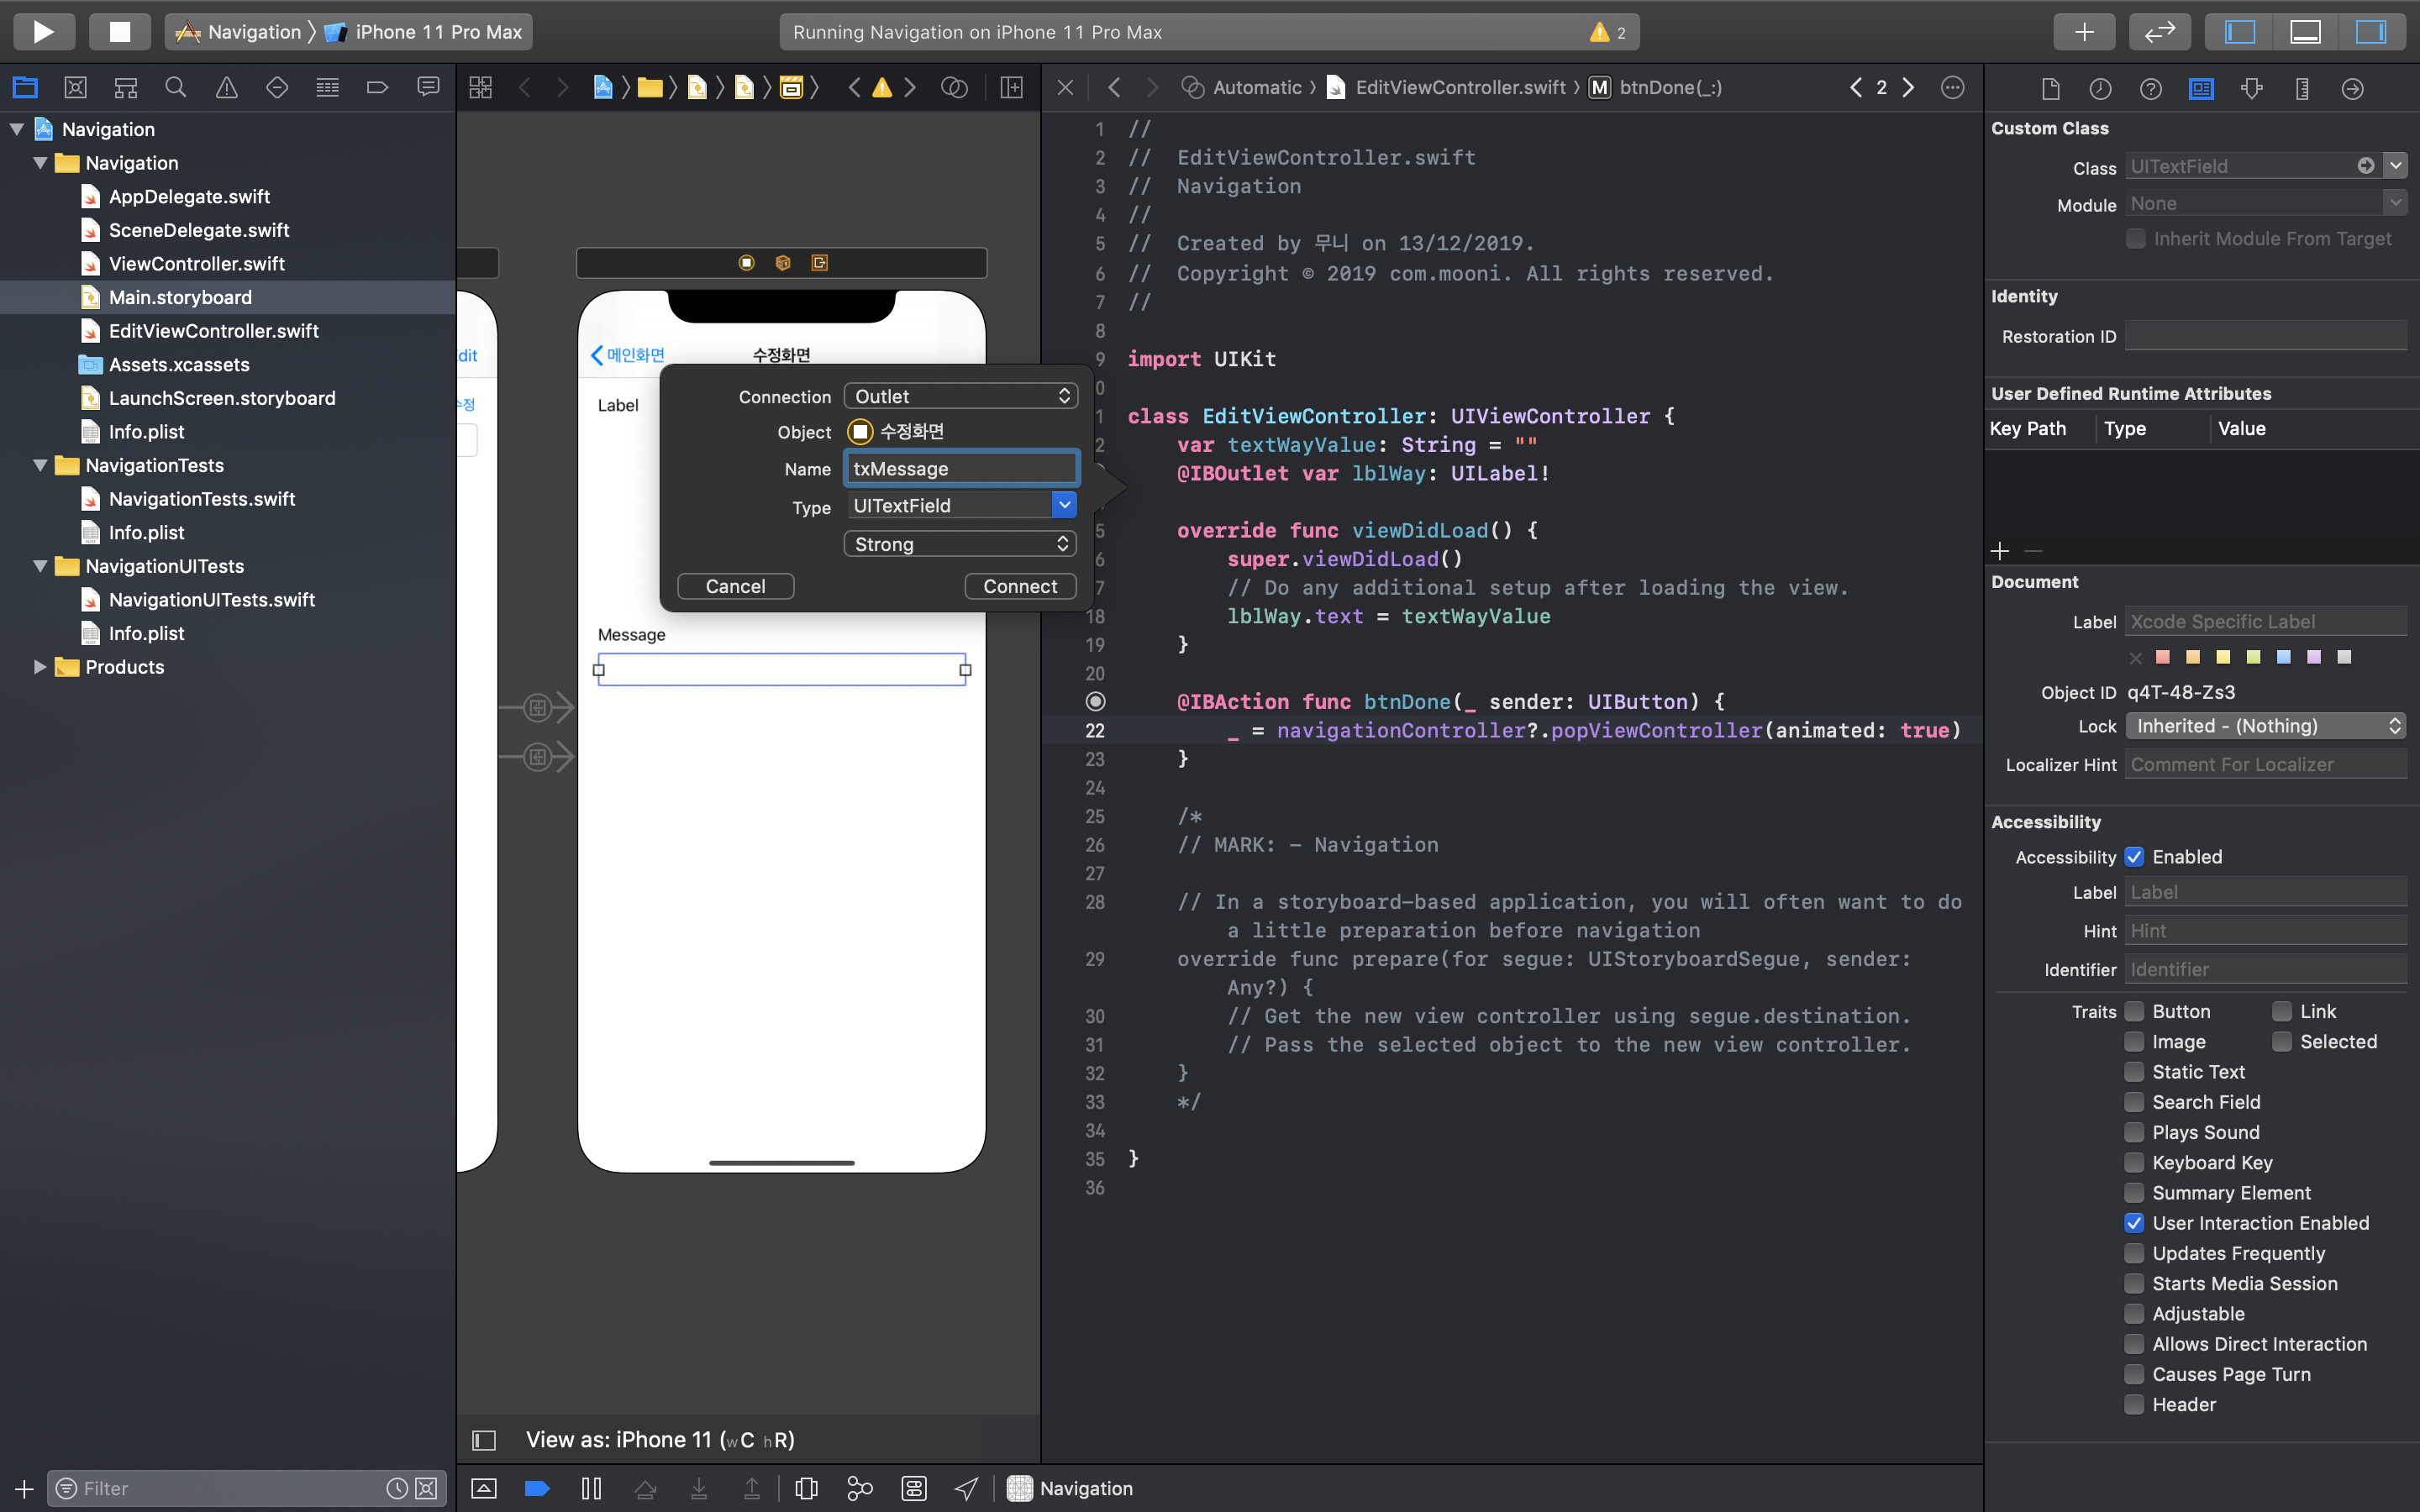Open the Issue navigator warning icon
Screen dimensions: 2420x1512
pos(227,88)
